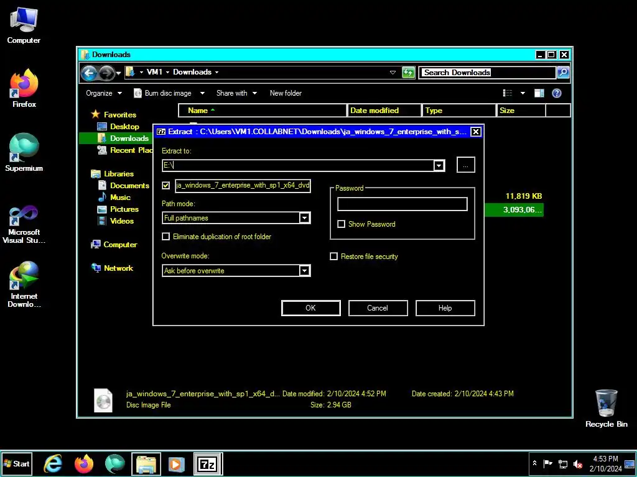Viewport: 637px width, 477px height.
Task: Open Supermium from the taskbar
Action: (114, 463)
